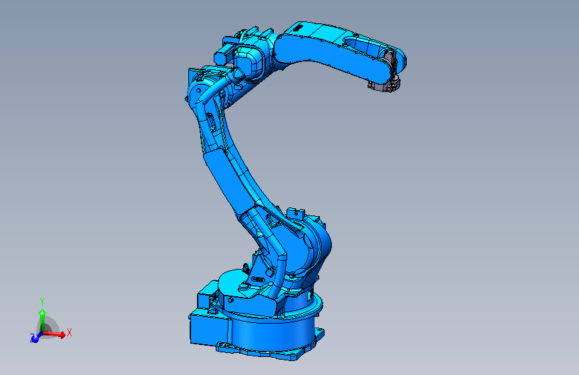Click the green Y axis arrow of the triad
Screen dimensions: 579x375
click(x=43, y=320)
